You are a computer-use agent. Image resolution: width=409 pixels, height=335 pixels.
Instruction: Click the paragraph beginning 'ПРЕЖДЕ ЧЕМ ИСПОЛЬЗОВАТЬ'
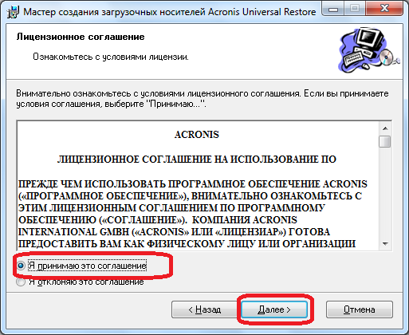pyautogui.click(x=193, y=214)
